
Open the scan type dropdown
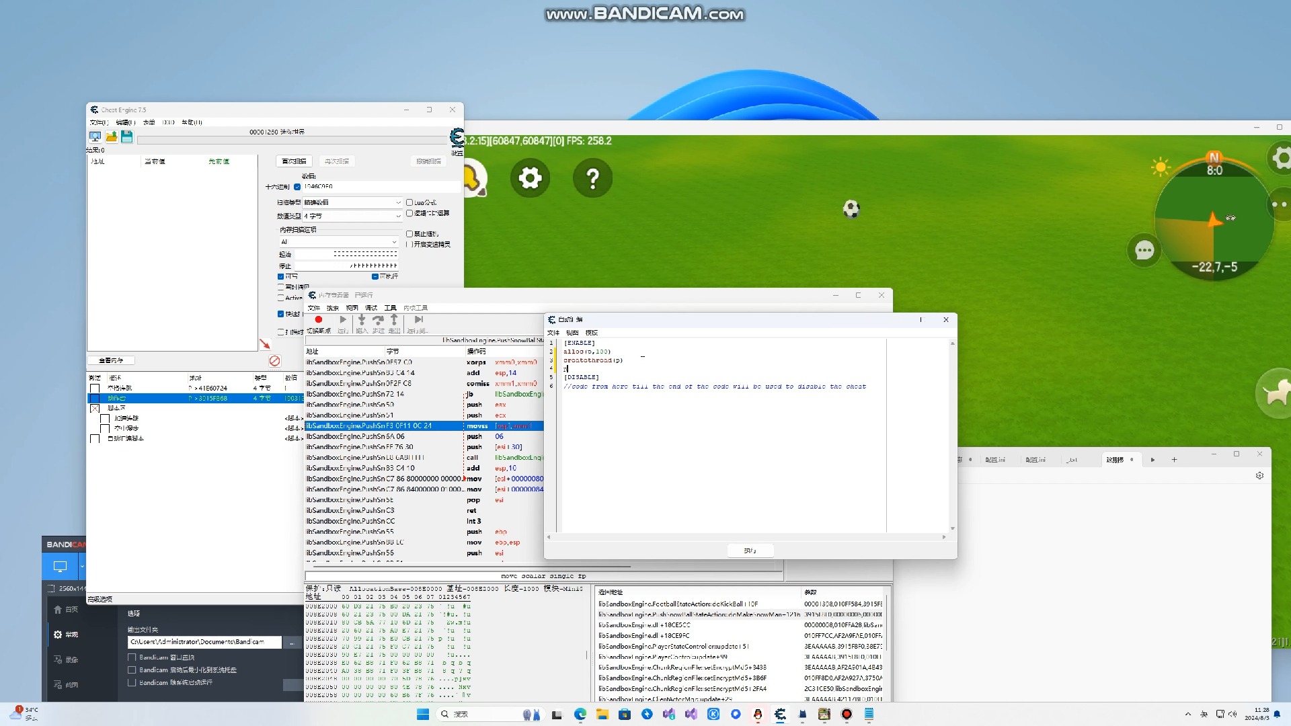click(352, 202)
